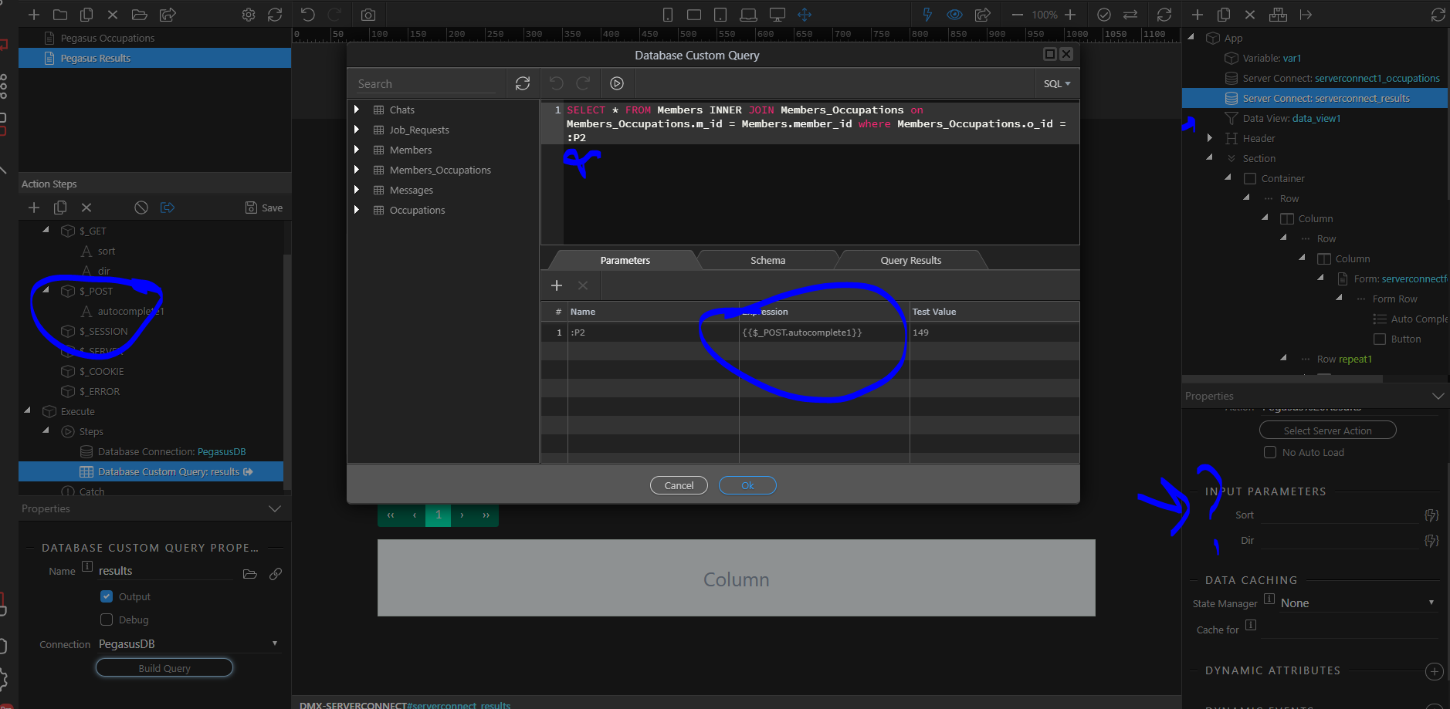Expand the Members_Occupations table

(357, 170)
